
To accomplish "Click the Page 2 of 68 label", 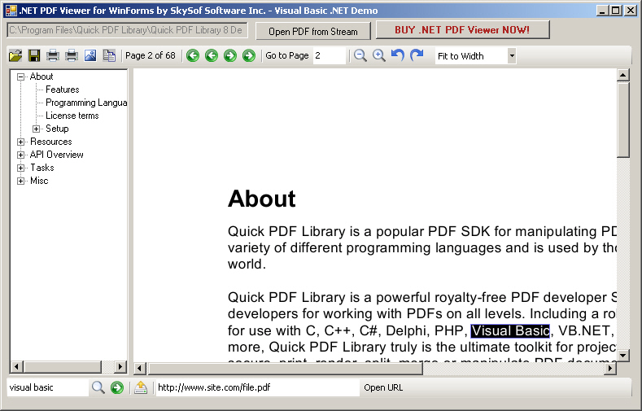I will tap(151, 55).
